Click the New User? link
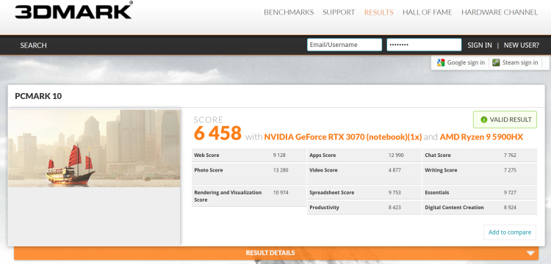The width and height of the screenshot is (551, 264). coord(521,45)
